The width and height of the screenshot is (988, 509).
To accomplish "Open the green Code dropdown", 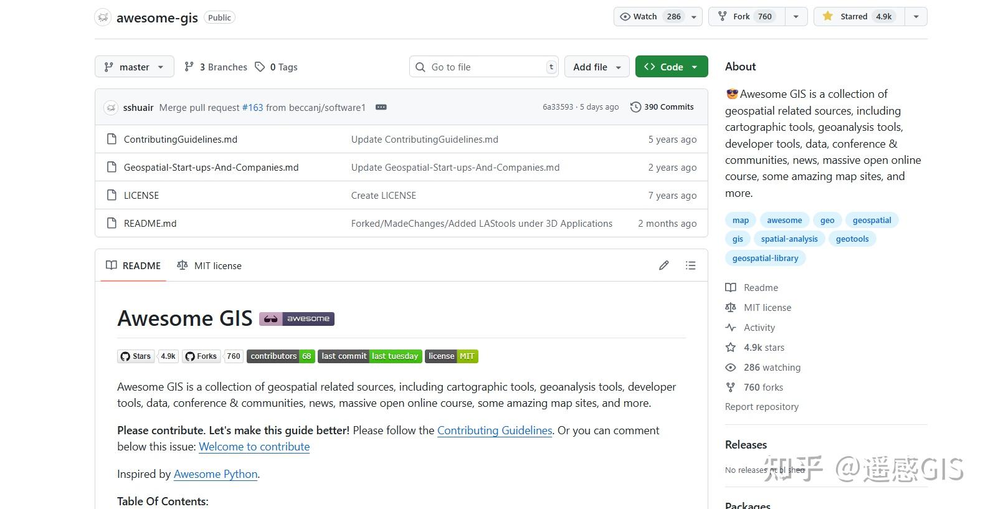I will (672, 67).
